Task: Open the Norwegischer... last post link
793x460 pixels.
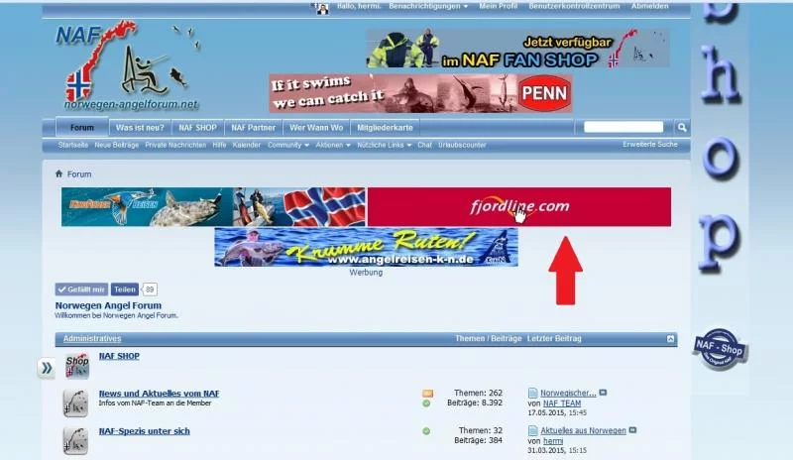Action: pos(568,394)
